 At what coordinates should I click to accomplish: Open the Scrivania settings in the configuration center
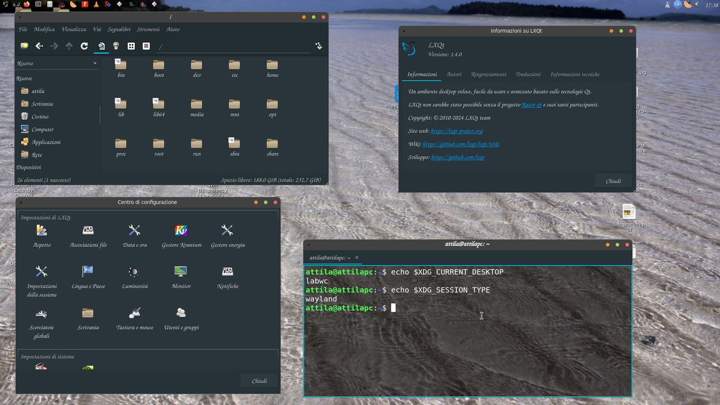tap(88, 318)
